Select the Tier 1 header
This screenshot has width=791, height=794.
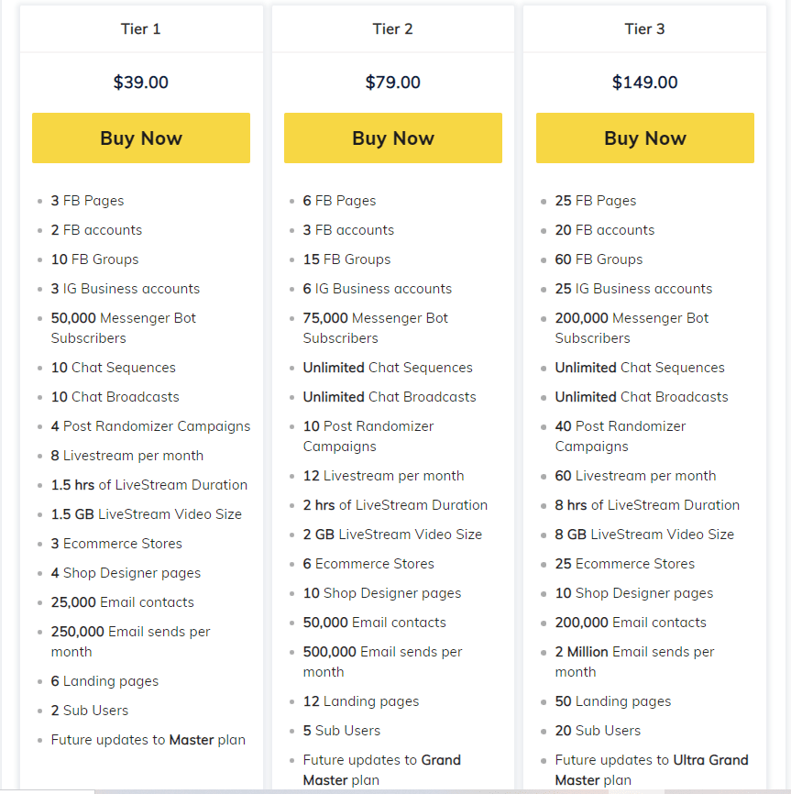point(140,28)
